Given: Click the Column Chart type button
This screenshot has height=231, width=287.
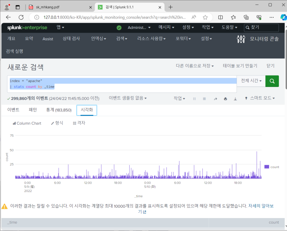Looking at the screenshot, I should tap(27, 123).
